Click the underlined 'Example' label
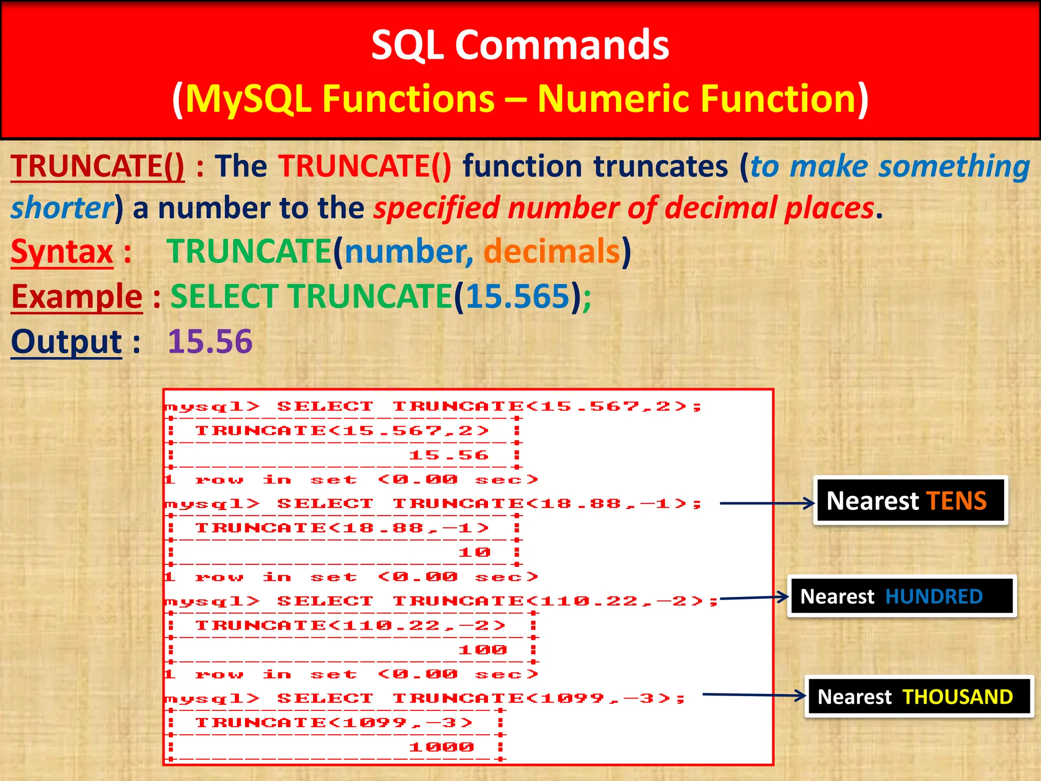1041x781 pixels. [77, 296]
